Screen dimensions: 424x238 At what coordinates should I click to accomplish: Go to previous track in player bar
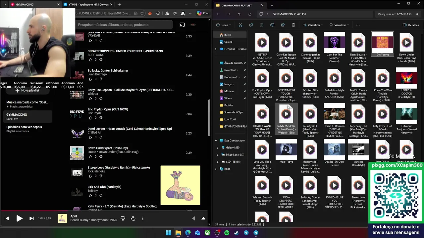click(7, 218)
